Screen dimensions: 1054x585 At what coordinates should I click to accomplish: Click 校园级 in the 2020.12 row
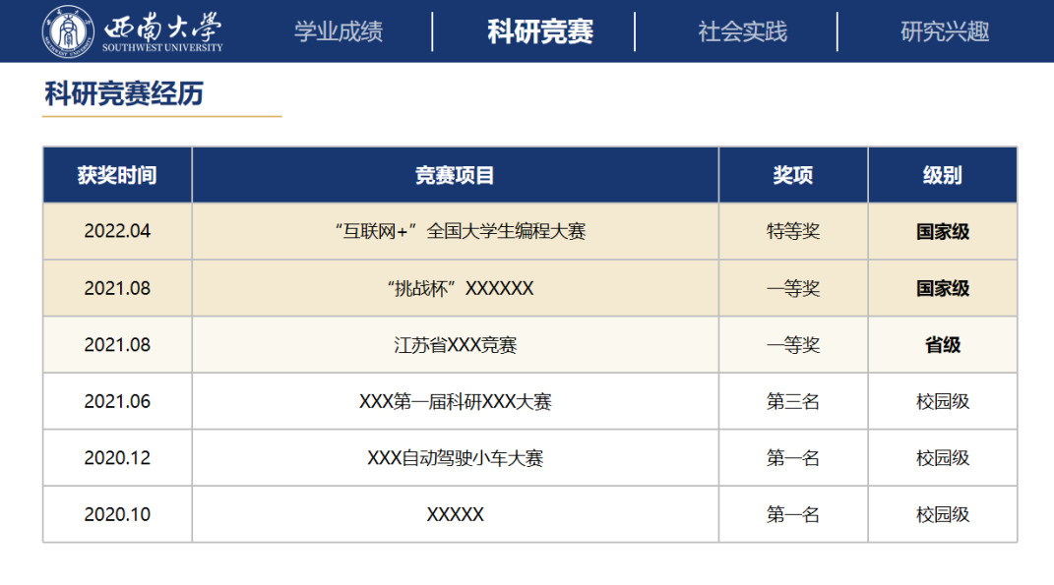943,457
